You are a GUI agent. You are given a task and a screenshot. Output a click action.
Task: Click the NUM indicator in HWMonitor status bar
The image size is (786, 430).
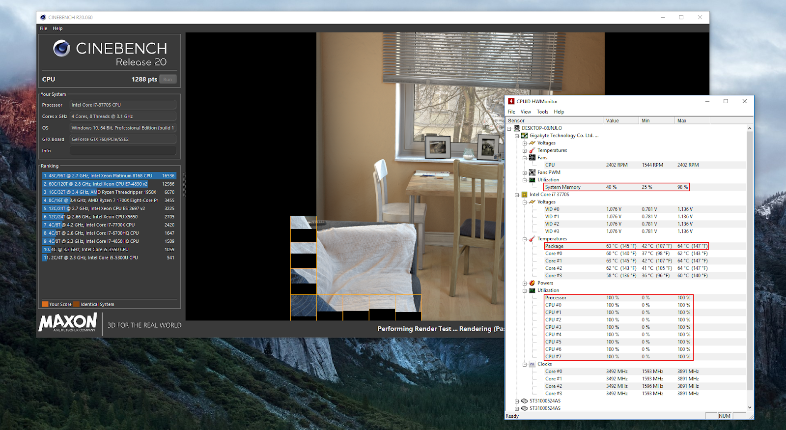click(724, 416)
